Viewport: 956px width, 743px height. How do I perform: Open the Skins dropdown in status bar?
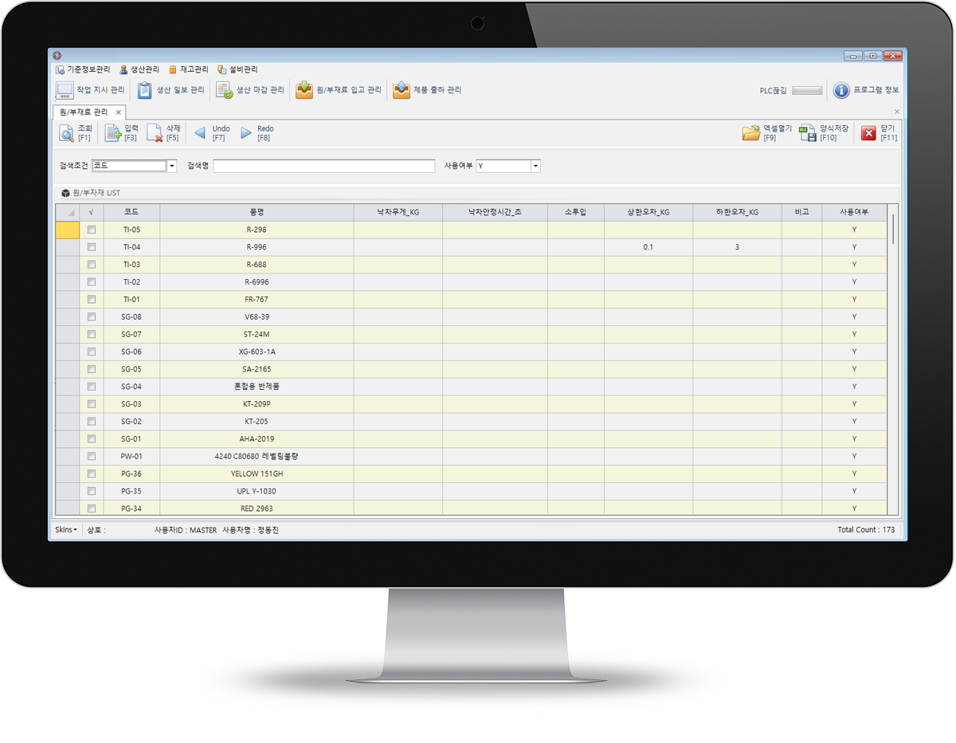[x=66, y=530]
